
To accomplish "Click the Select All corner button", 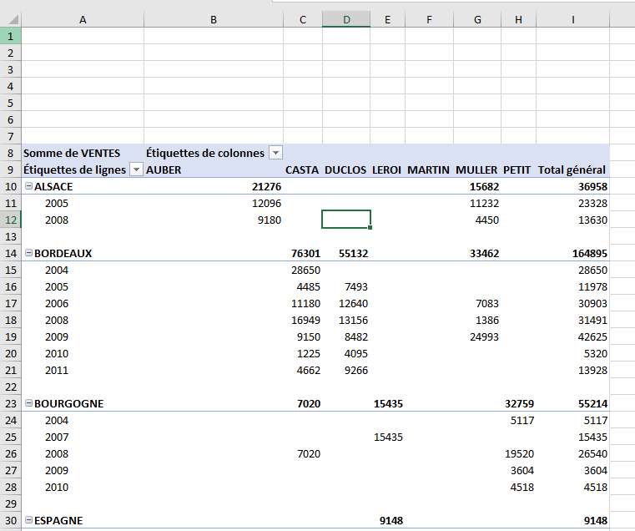I will 10,19.
